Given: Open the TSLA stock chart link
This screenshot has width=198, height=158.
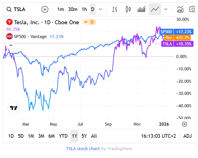Looking at the screenshot, I should click(x=83, y=149).
